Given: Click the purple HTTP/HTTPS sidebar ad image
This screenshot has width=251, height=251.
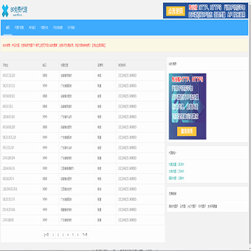Looking at the screenshot, I should [188, 107].
